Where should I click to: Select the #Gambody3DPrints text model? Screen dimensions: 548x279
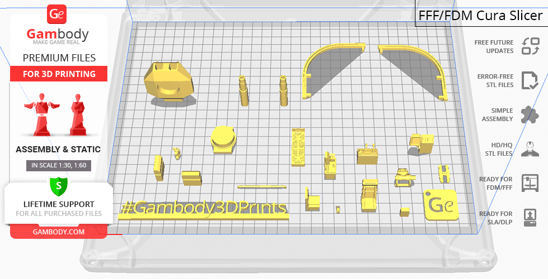204,210
